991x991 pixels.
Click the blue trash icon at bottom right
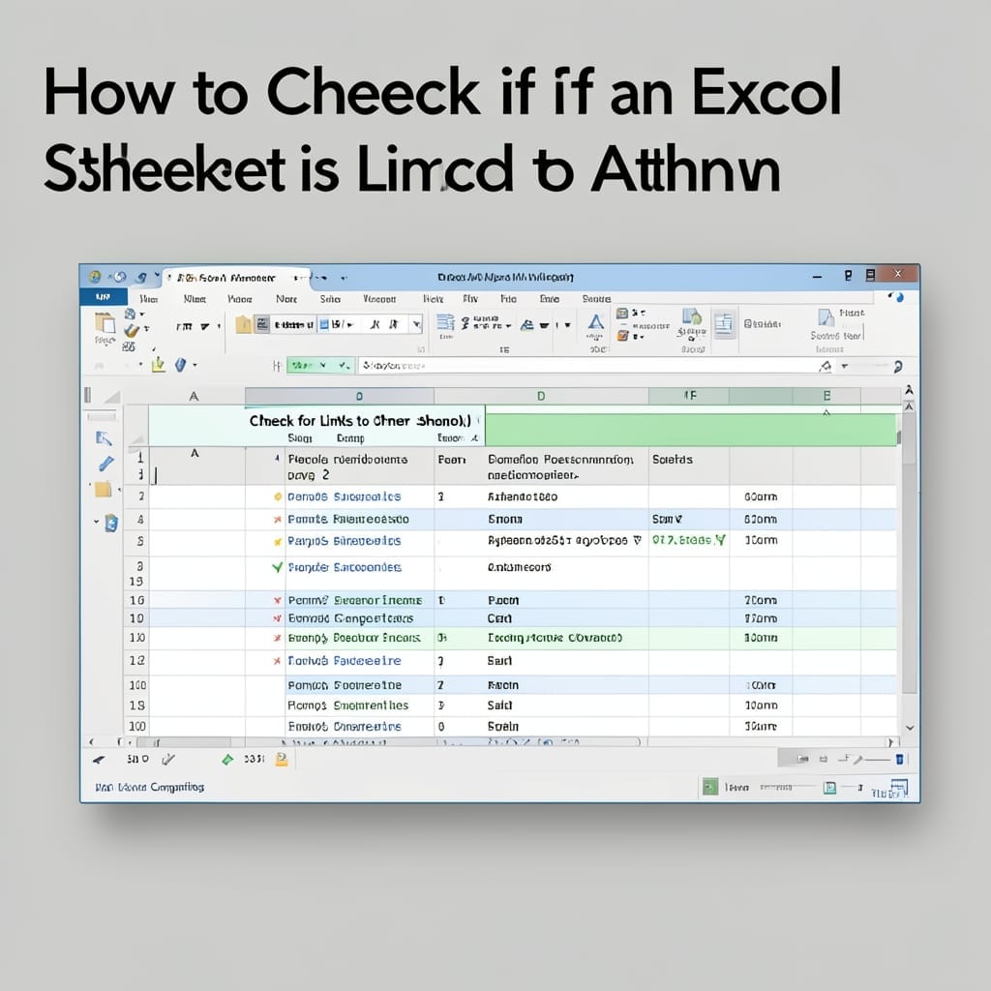click(x=899, y=759)
